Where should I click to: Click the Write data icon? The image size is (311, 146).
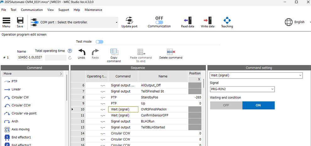coord(207,20)
